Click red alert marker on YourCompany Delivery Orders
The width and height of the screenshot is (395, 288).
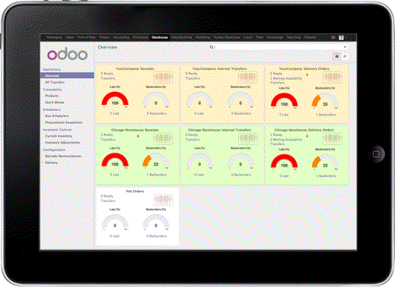tap(307, 75)
